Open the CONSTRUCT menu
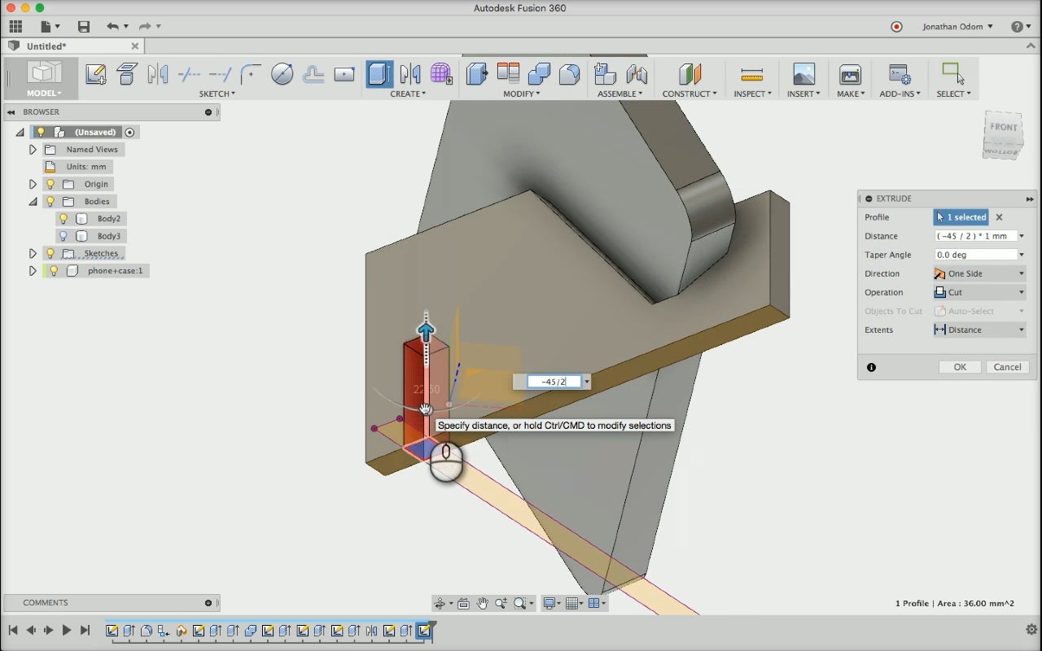1042x651 pixels. coord(690,94)
